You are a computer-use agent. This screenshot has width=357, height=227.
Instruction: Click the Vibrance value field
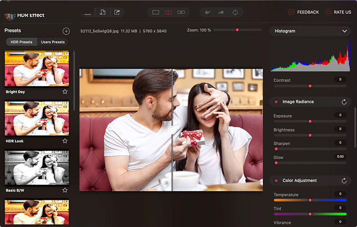[340, 222]
